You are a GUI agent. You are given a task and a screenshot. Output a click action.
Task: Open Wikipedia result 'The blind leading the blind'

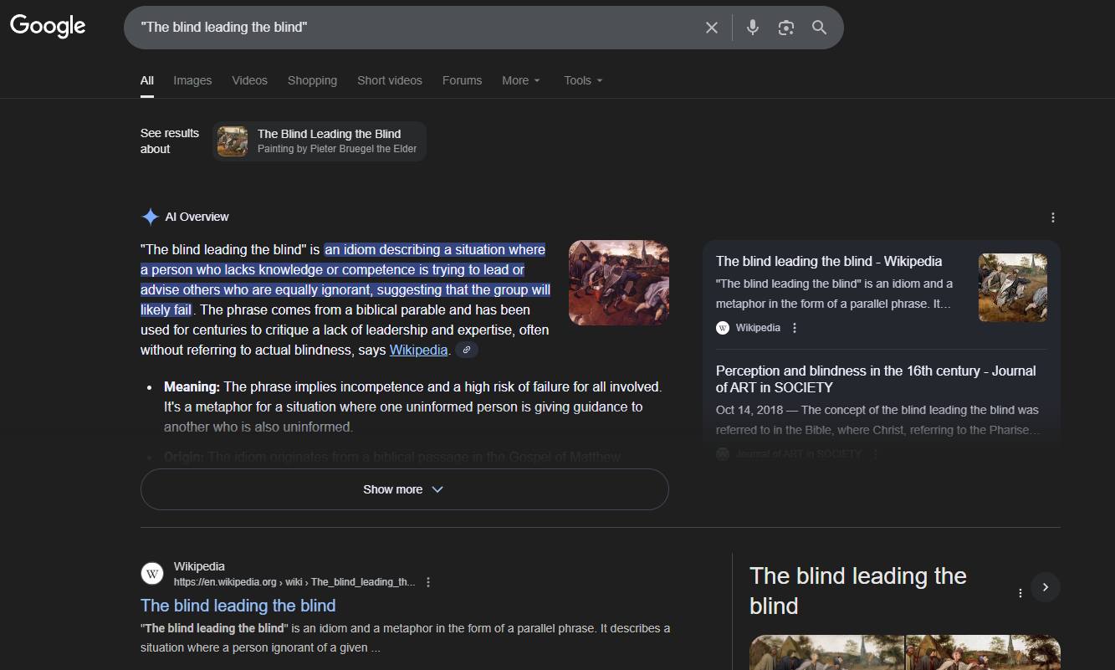(238, 606)
